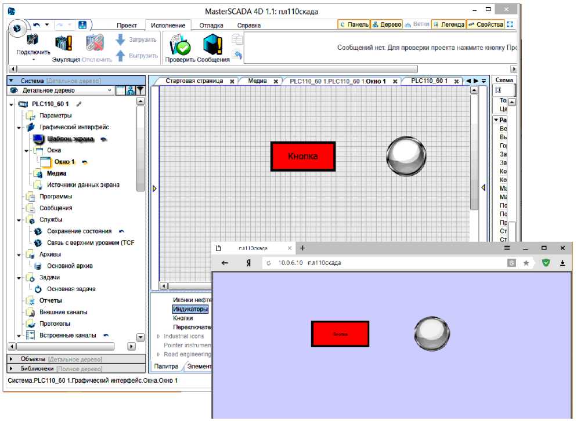Click the hierarchy view icon in tree panel

click(130, 90)
